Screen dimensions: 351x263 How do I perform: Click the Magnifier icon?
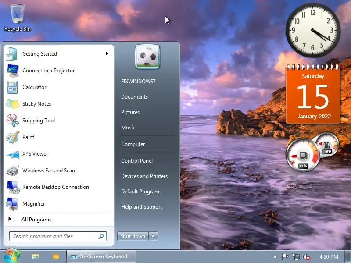tap(12, 204)
